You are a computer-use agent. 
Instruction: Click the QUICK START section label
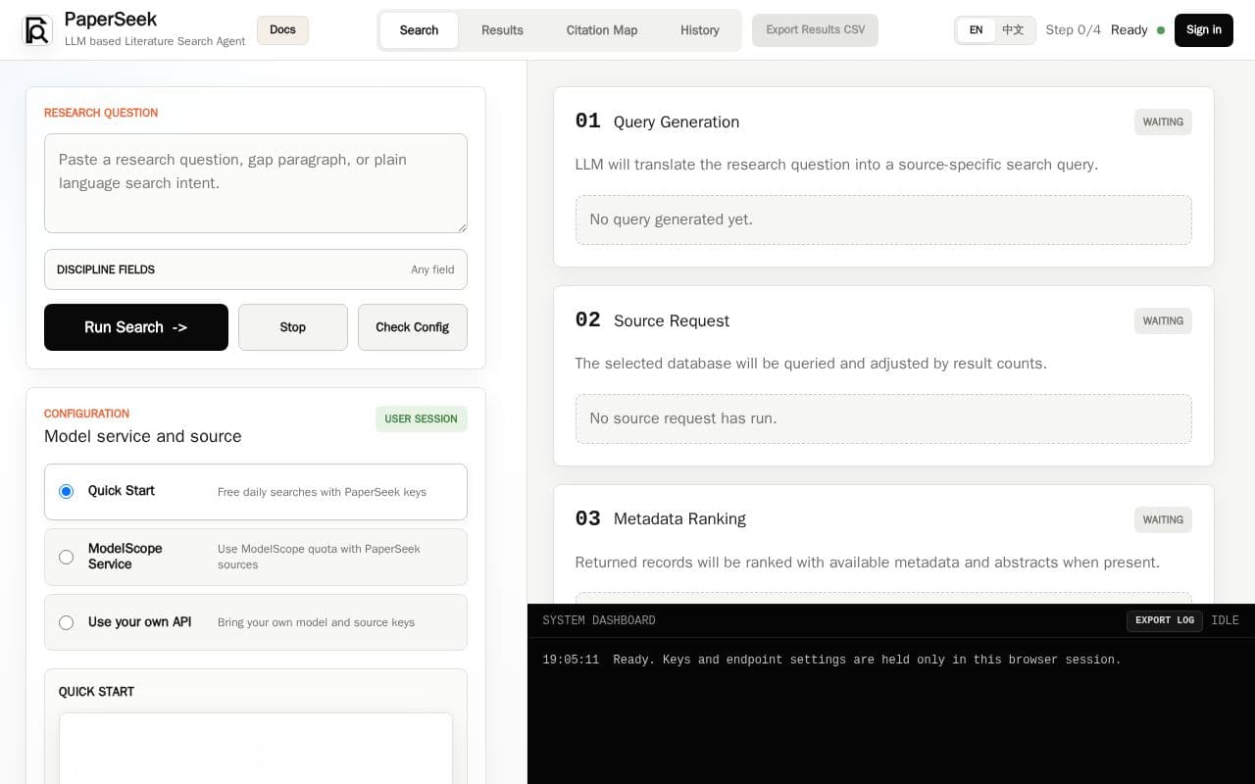tap(96, 692)
